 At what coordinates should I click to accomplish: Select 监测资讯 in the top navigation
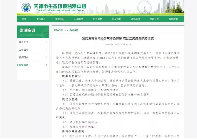pos(60,19)
